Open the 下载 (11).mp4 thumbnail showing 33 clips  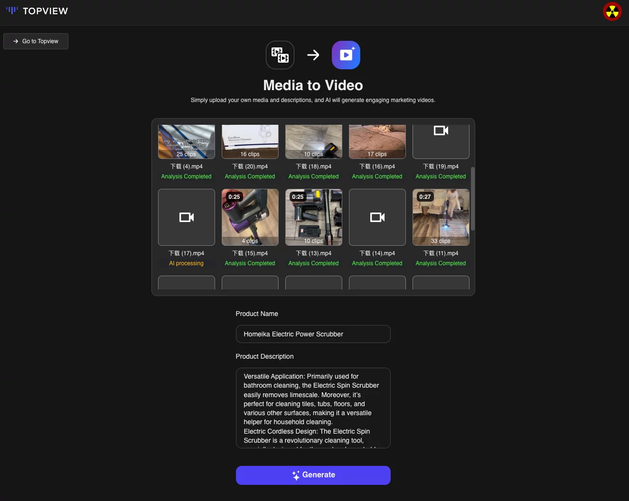(x=441, y=217)
